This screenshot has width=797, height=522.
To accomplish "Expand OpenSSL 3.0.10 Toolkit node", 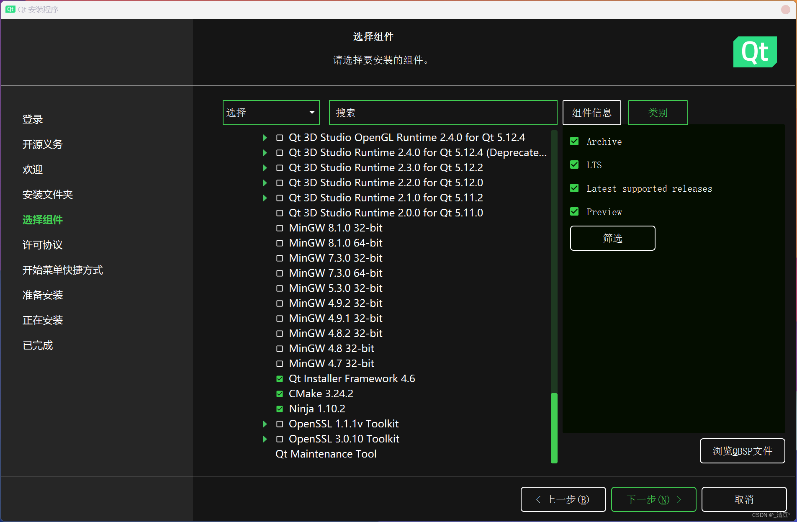I will [x=265, y=439].
